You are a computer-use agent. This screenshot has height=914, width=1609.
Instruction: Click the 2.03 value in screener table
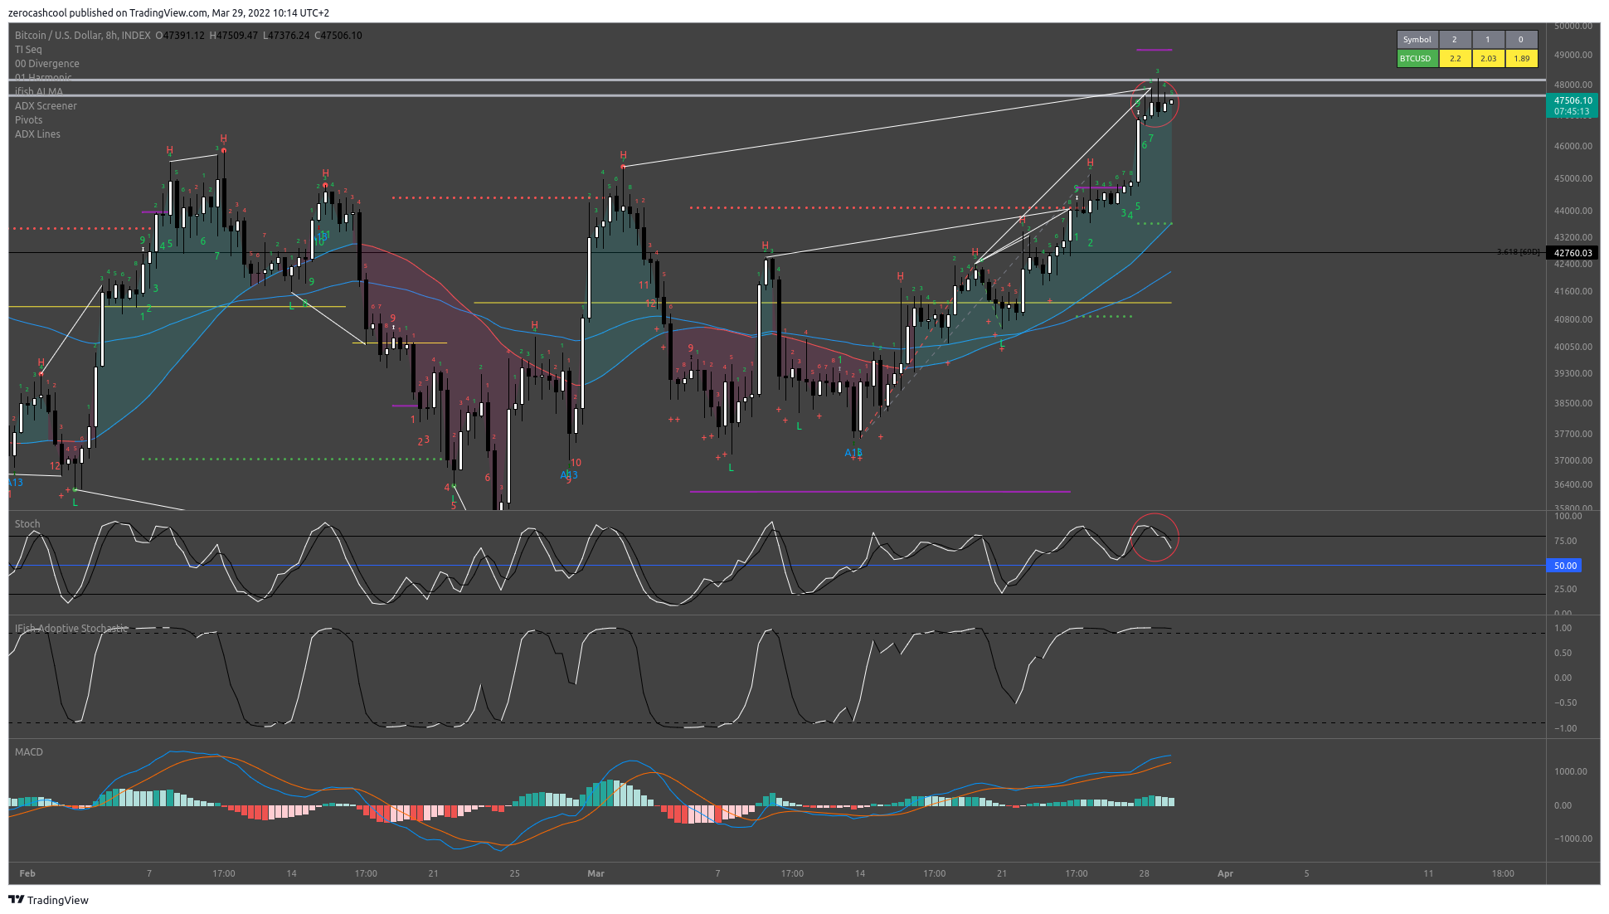[x=1488, y=58]
